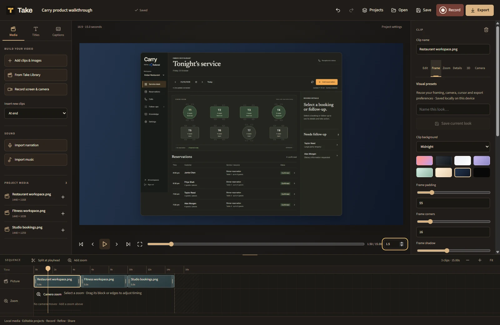Open the Zoom clip tab
Screen dimensions: 500x325
446,68
